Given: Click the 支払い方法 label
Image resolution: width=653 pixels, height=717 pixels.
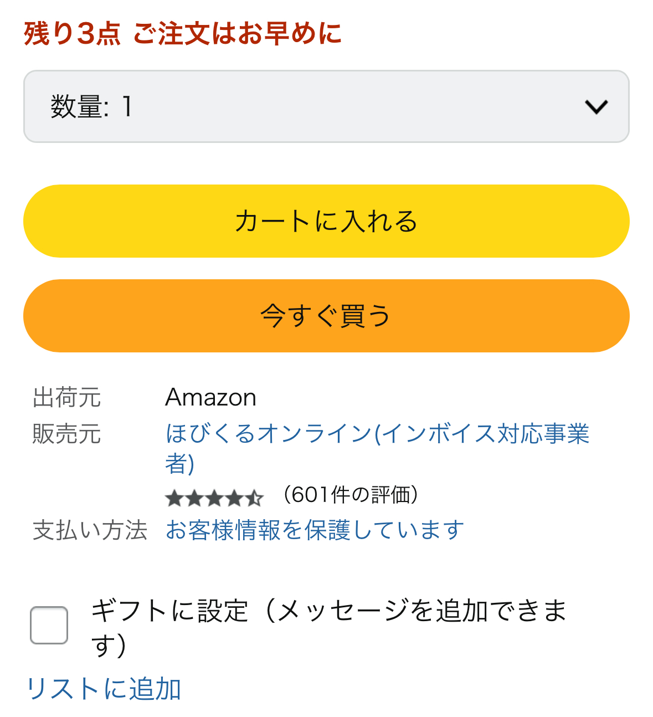Looking at the screenshot, I should (x=90, y=530).
